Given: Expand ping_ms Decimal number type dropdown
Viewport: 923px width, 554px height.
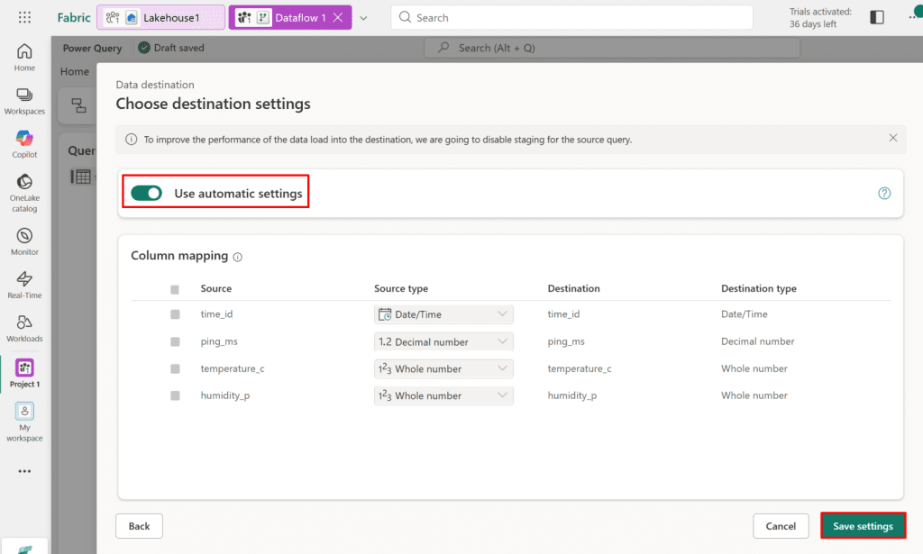Looking at the screenshot, I should click(x=443, y=341).
